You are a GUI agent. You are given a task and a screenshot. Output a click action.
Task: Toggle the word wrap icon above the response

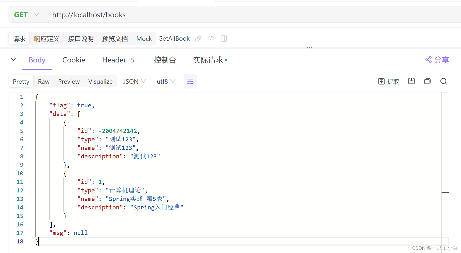point(190,81)
